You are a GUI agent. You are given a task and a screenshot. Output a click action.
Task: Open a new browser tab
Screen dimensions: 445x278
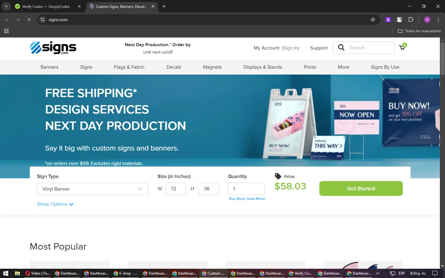[x=164, y=6]
